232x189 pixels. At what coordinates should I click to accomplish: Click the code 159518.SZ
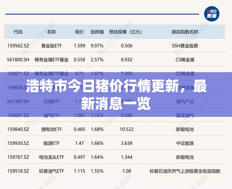18,171
